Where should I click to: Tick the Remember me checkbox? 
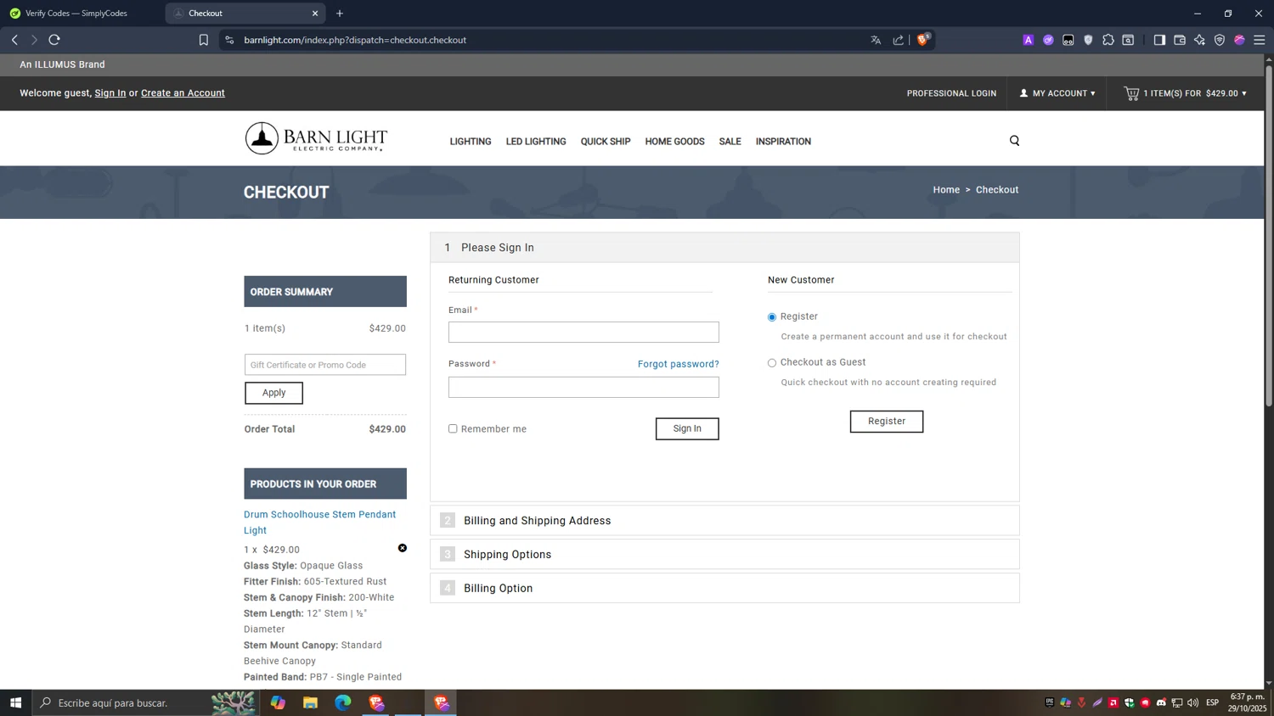(x=453, y=429)
